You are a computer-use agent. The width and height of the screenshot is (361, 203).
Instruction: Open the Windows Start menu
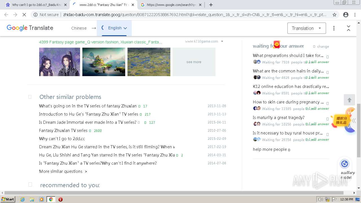click(8, 199)
